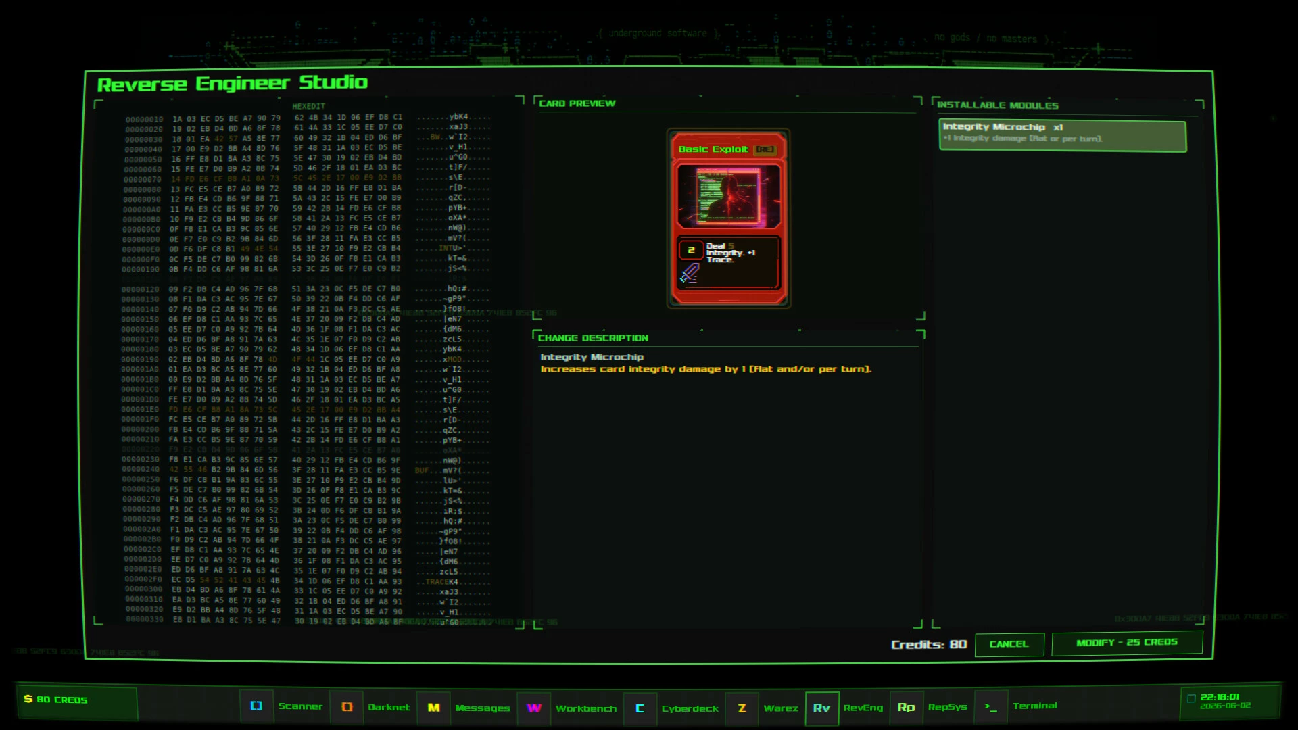Click the BUF ASCII text in hex view
The image size is (1298, 730).
pyautogui.click(x=422, y=470)
